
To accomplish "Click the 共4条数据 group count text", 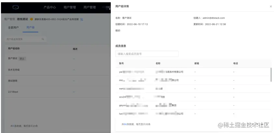I will [x=16, y=126].
